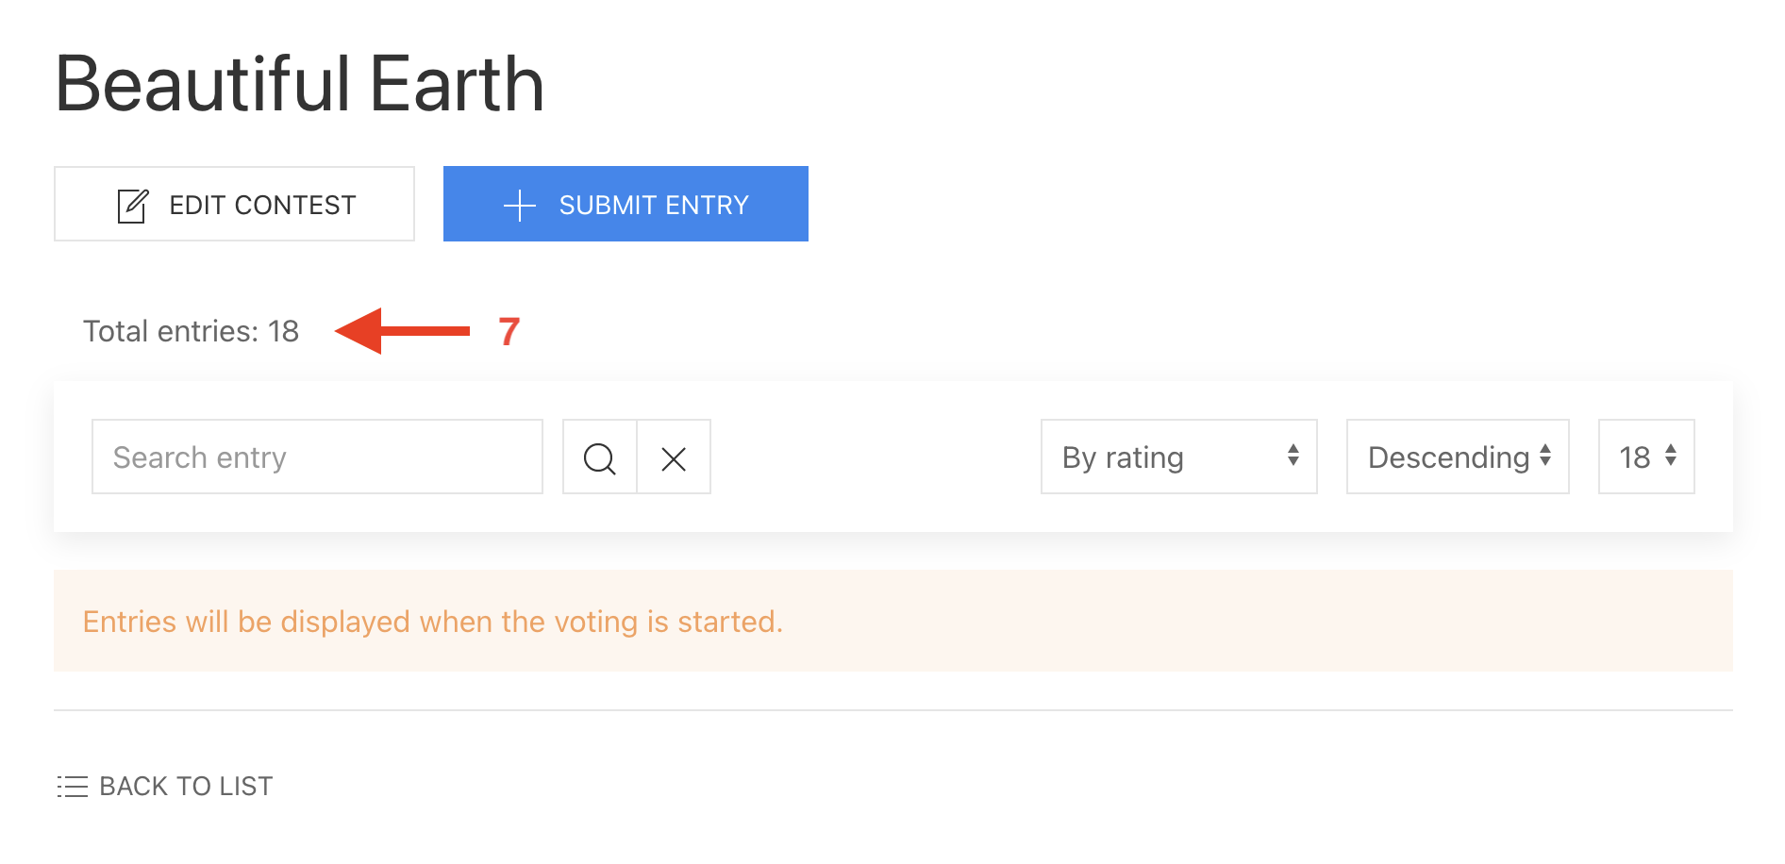1785x864 pixels.
Task: Click the arrows next to page size 18
Action: point(1671,457)
